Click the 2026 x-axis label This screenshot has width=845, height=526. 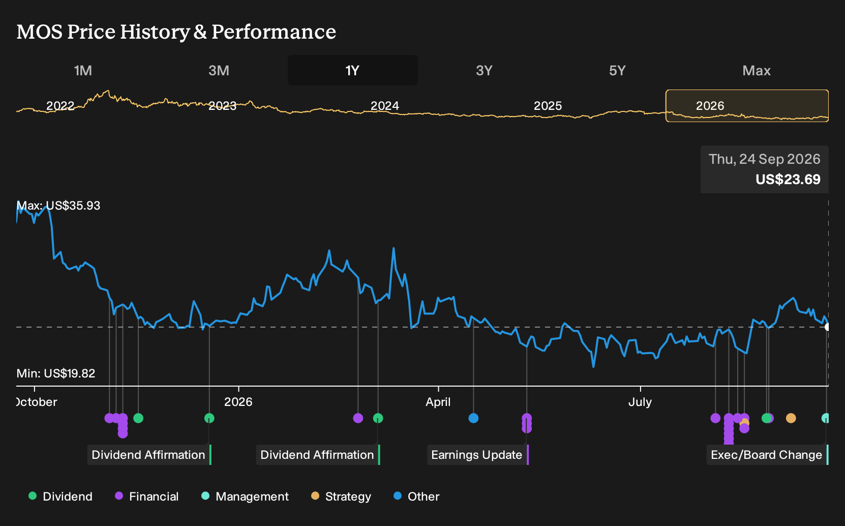click(x=238, y=402)
